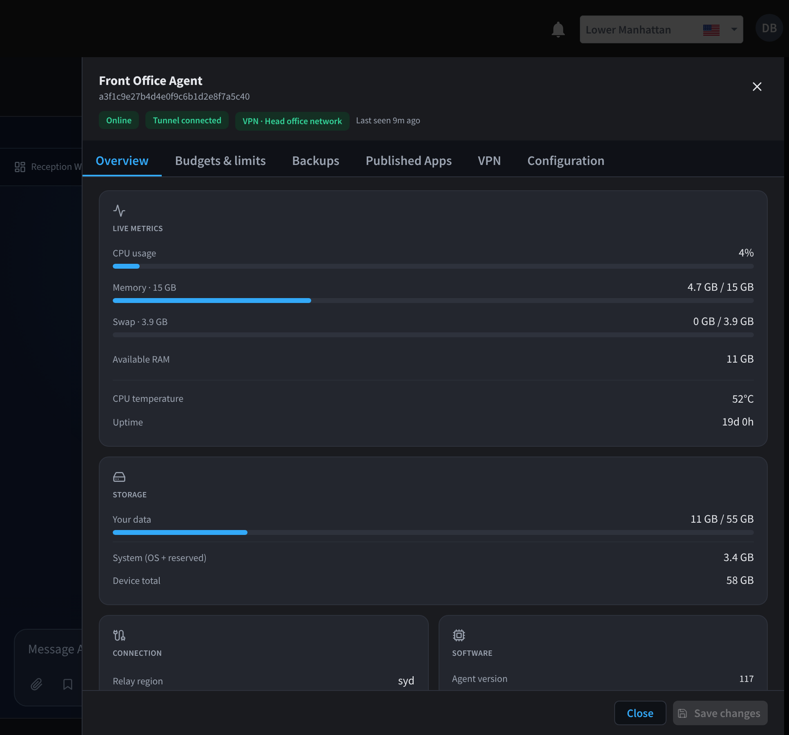Open the Lower Manhattan location dropdown
Image resolution: width=789 pixels, height=735 pixels.
coord(661,29)
